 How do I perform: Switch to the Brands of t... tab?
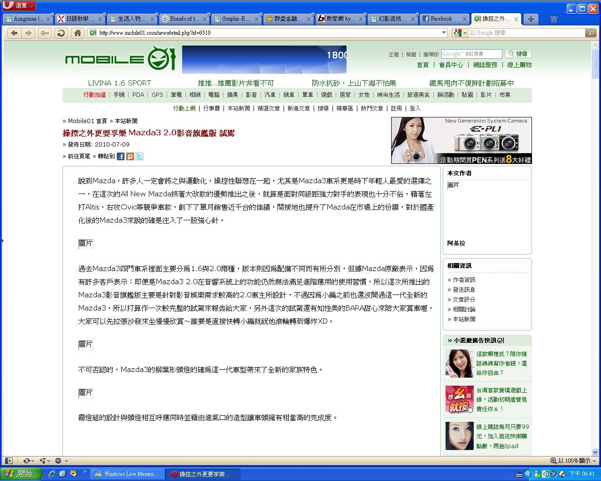[184, 19]
